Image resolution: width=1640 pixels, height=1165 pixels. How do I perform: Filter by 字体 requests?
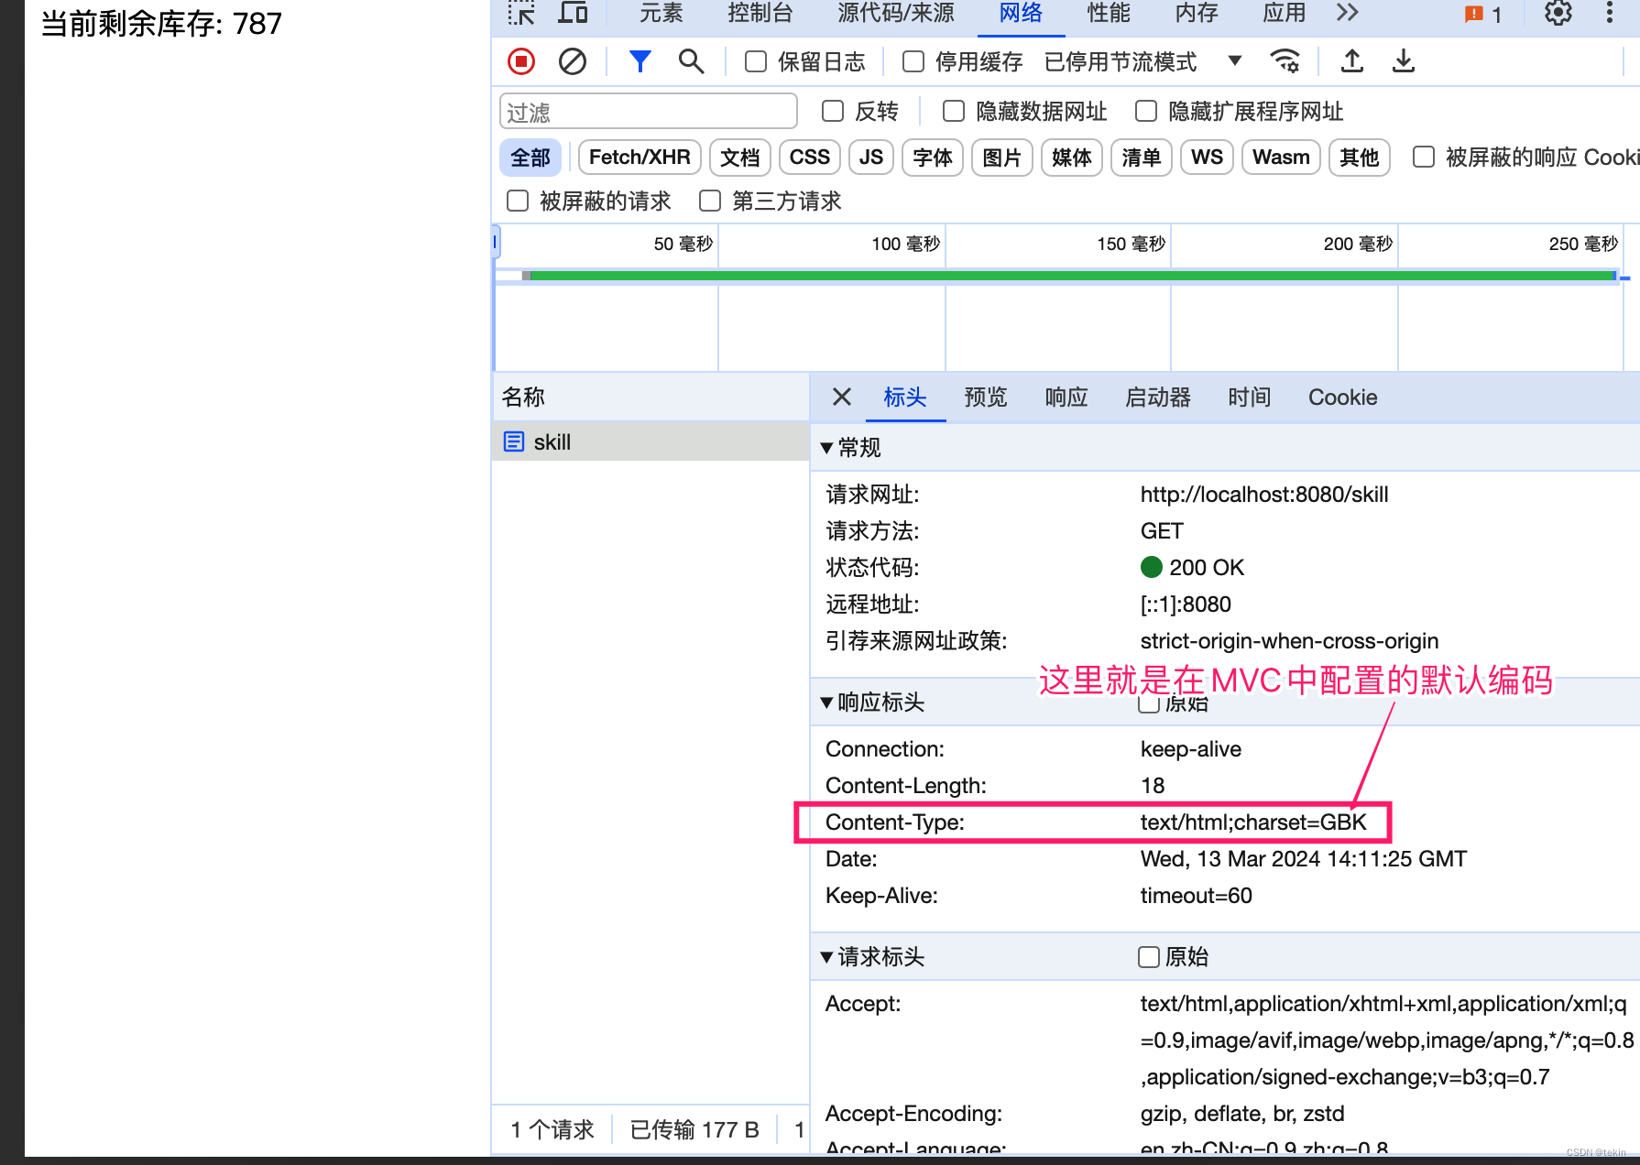(933, 158)
